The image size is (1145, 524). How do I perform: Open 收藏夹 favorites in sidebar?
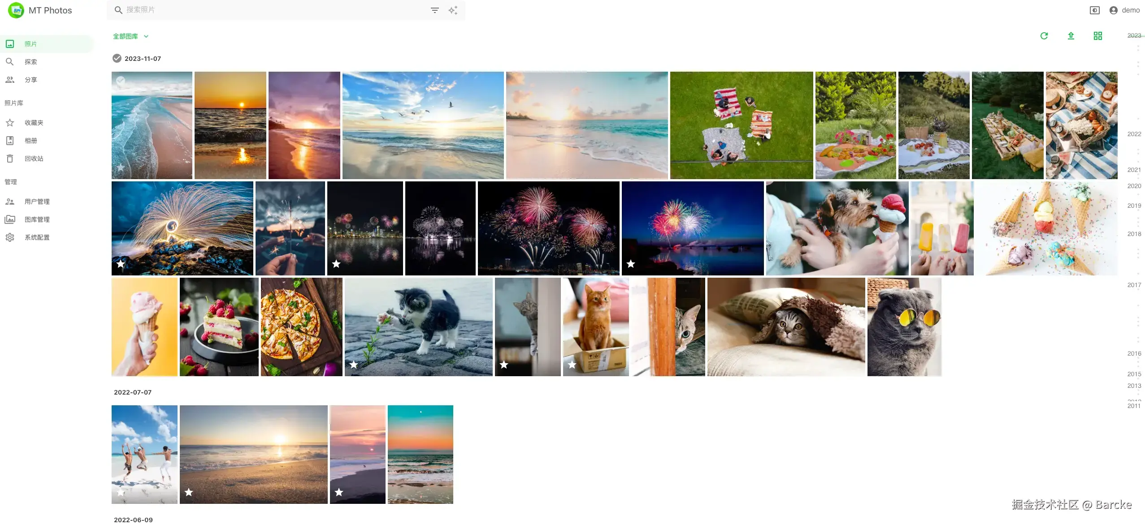tap(34, 123)
